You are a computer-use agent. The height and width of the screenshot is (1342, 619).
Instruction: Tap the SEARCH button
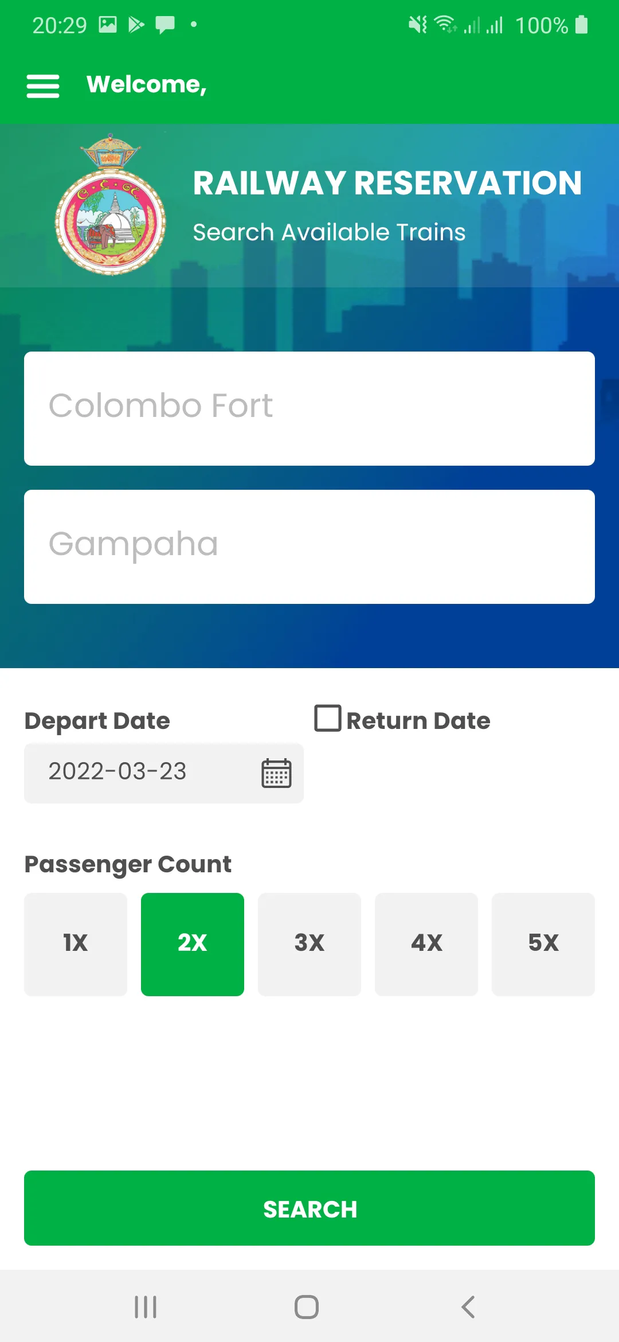click(309, 1208)
